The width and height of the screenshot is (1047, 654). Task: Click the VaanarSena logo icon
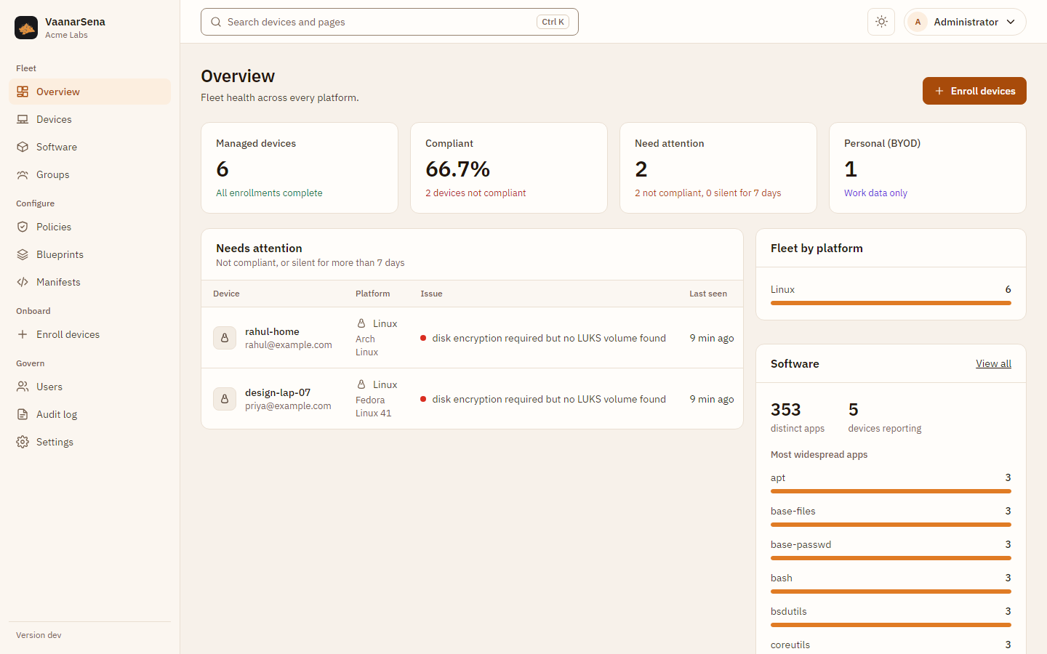click(26, 28)
